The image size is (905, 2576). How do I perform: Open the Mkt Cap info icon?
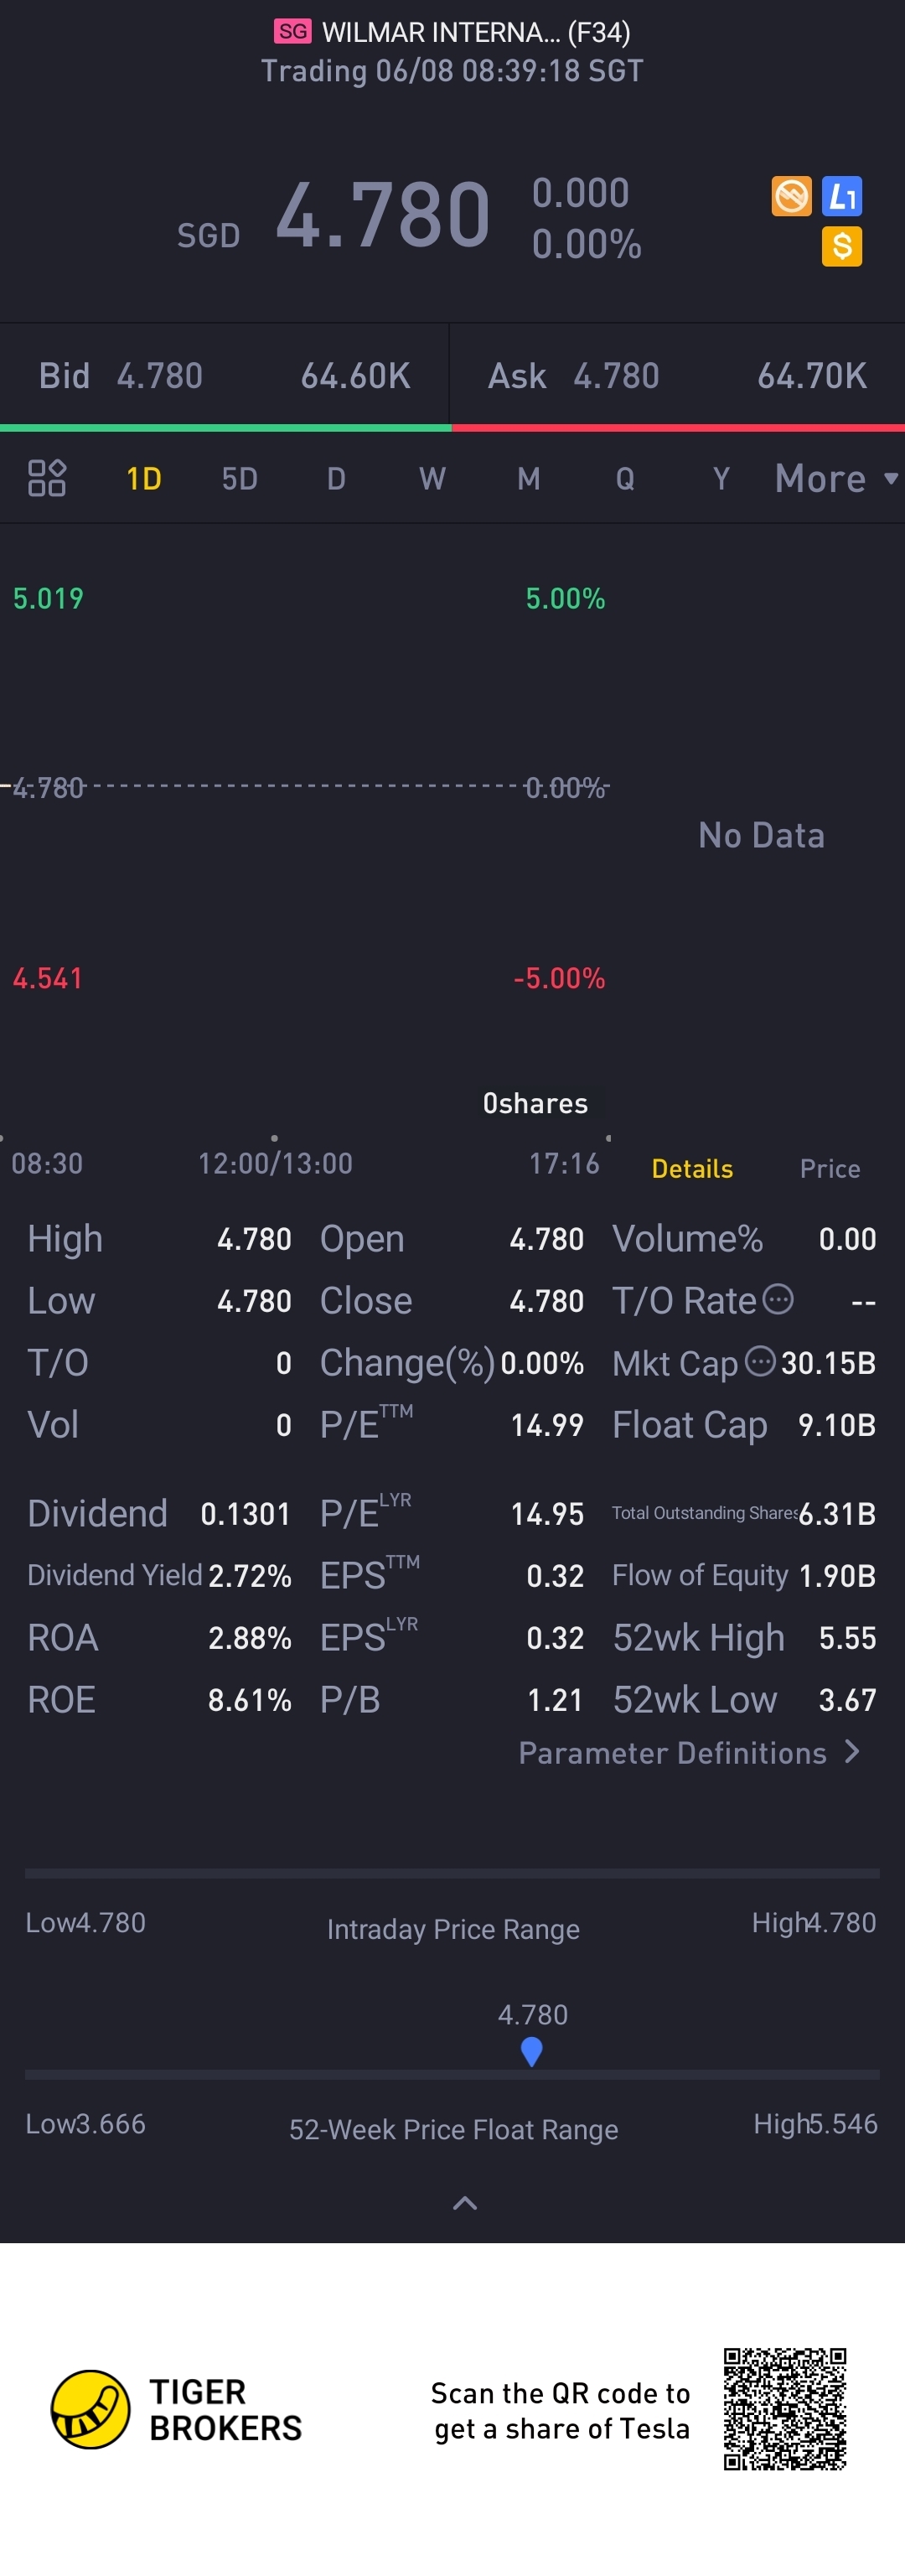click(x=761, y=1361)
